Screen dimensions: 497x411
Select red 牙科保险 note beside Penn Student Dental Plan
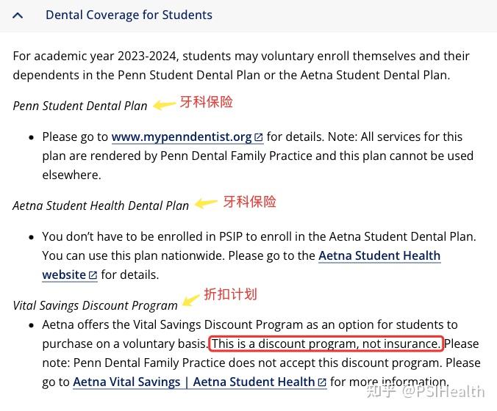point(207,102)
